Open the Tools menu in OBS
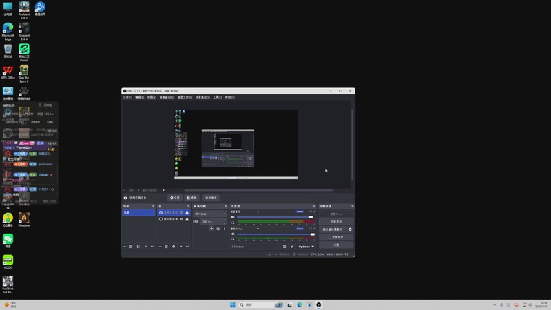 point(218,97)
